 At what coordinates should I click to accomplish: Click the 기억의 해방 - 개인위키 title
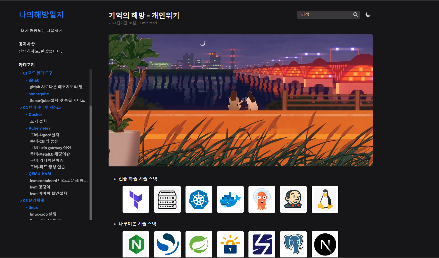(x=144, y=15)
